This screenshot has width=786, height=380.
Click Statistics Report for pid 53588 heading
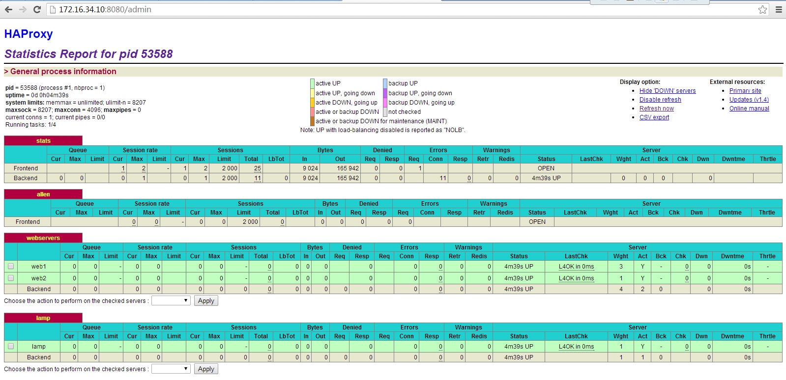click(x=88, y=54)
